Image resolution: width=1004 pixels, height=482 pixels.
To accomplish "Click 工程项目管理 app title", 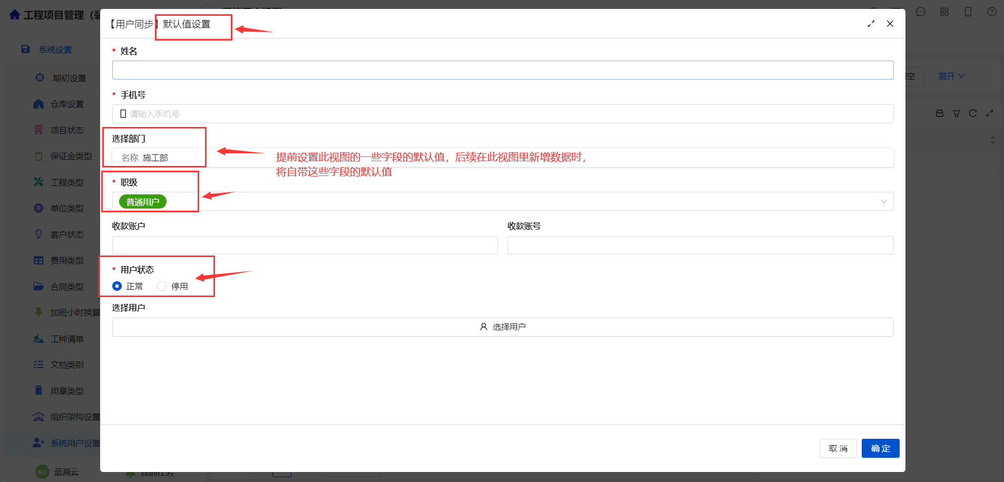I will click(x=62, y=15).
